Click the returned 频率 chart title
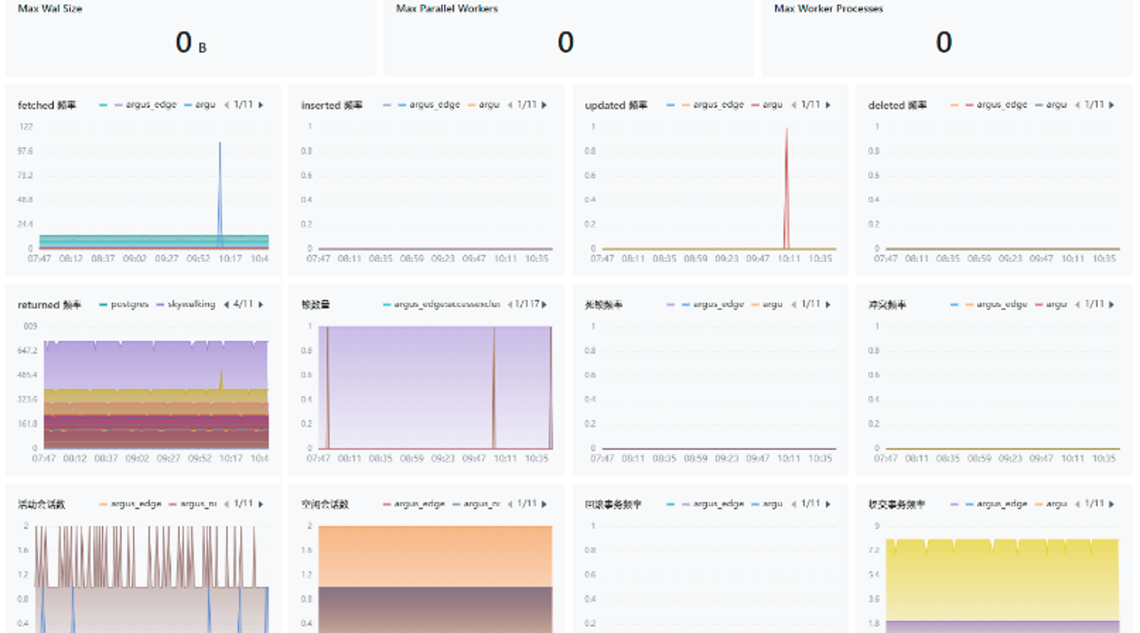Viewport: 1140px width, 633px height. pos(49,305)
